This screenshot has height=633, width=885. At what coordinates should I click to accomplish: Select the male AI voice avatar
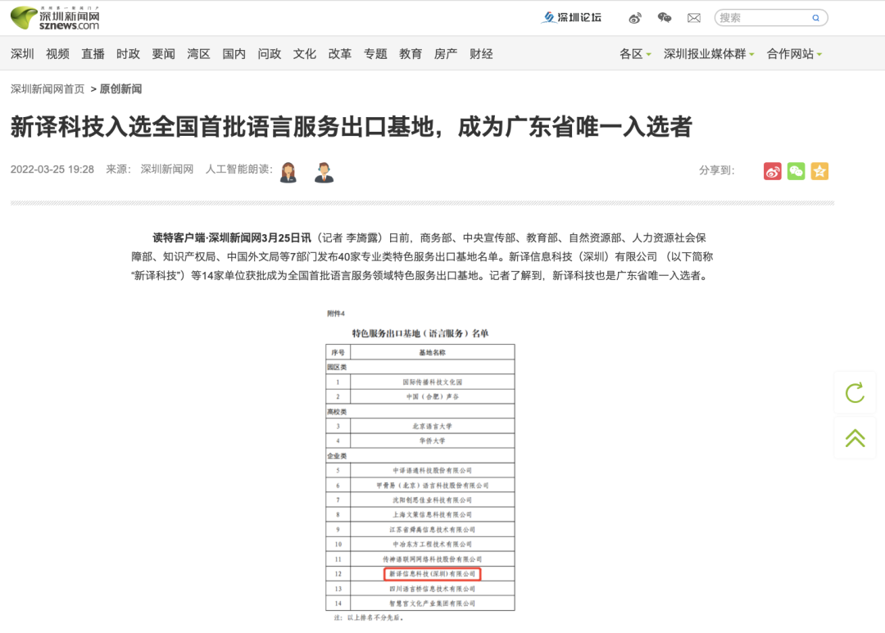tap(323, 171)
